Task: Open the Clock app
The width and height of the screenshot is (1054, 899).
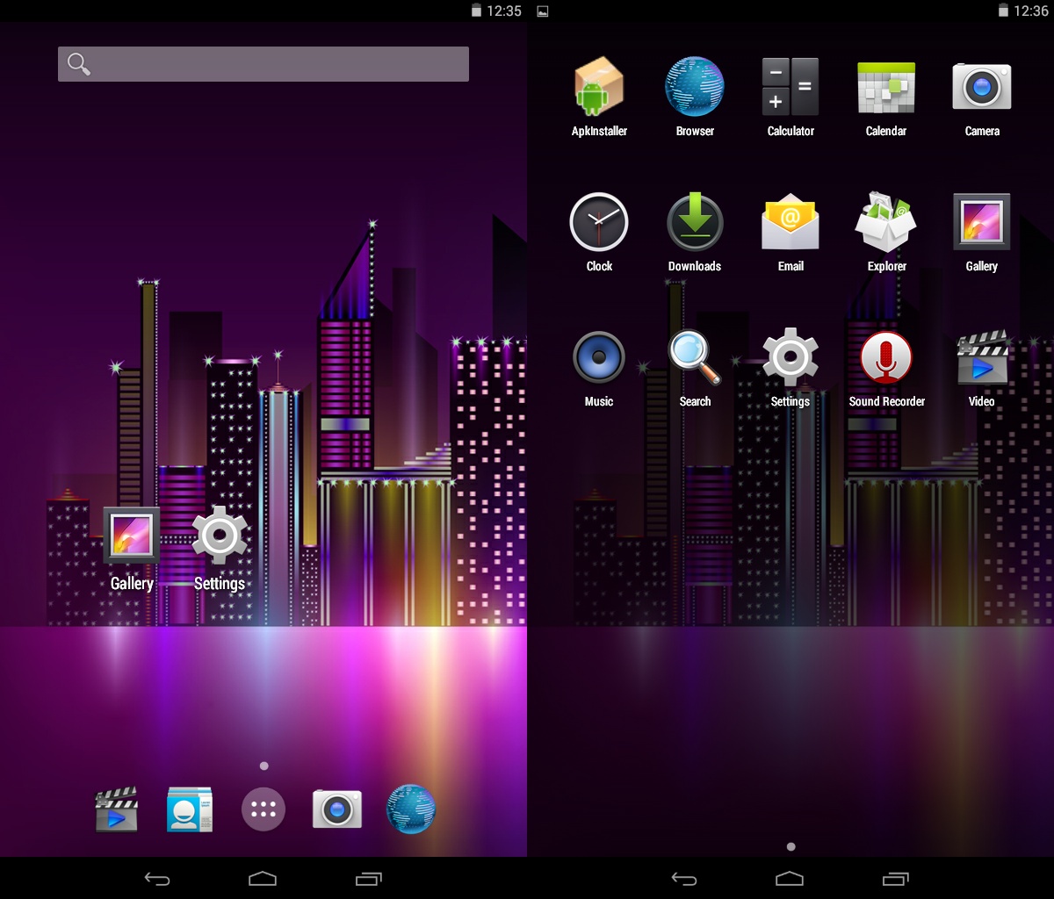Action: (x=599, y=231)
